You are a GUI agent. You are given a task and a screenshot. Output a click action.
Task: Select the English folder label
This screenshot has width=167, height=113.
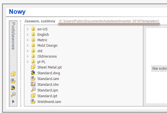tap(43, 35)
